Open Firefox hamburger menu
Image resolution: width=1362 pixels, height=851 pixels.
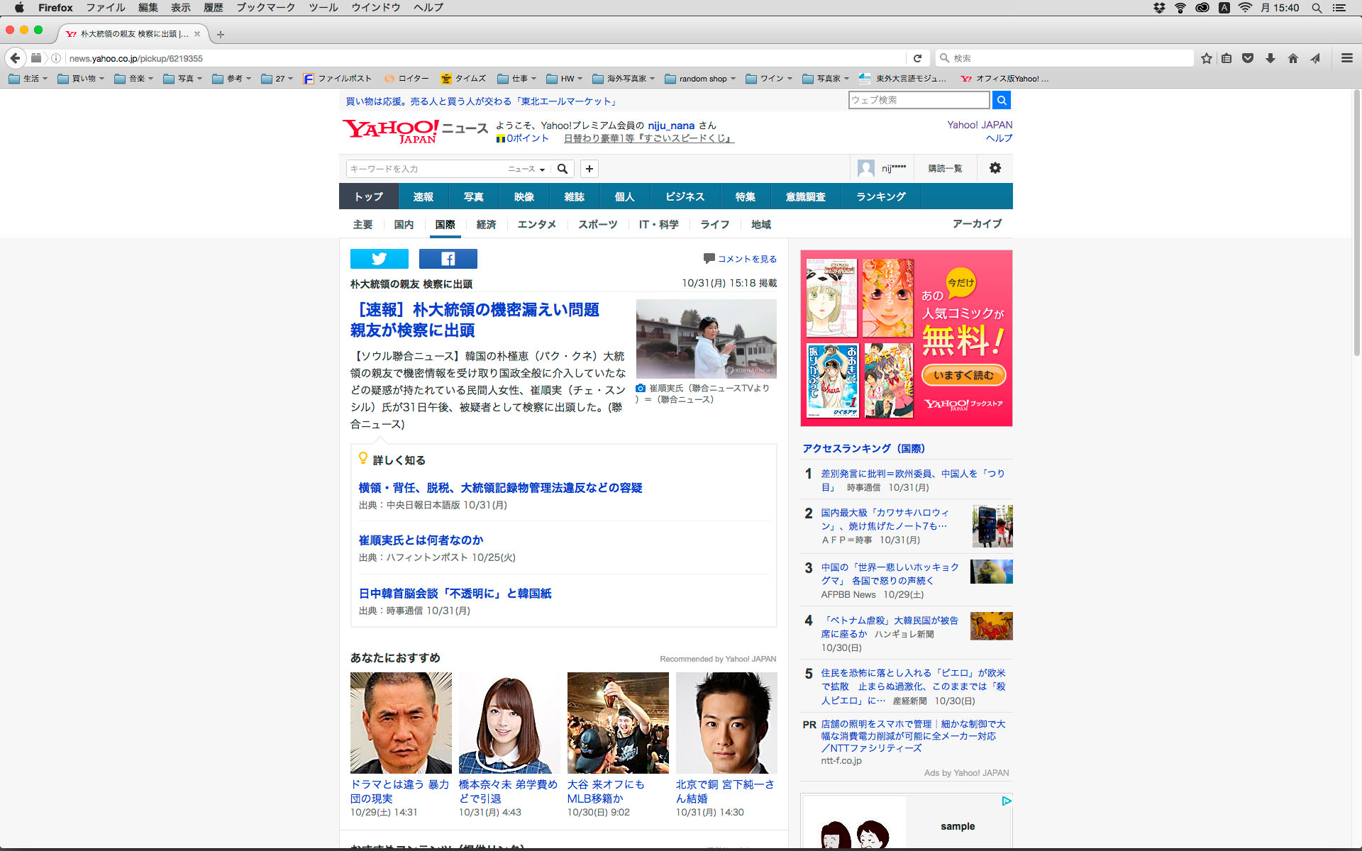(1346, 58)
